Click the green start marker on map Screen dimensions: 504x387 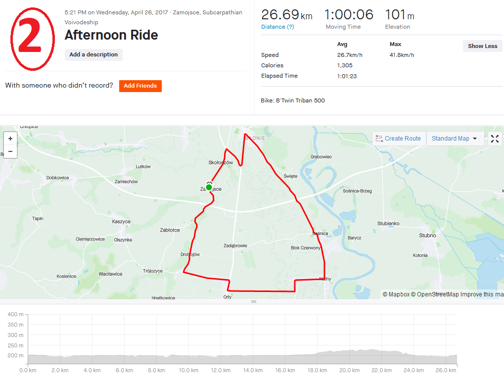click(x=209, y=187)
